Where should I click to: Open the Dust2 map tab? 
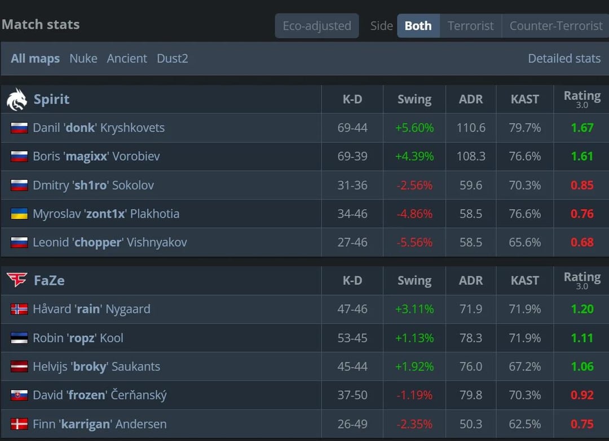pos(173,59)
